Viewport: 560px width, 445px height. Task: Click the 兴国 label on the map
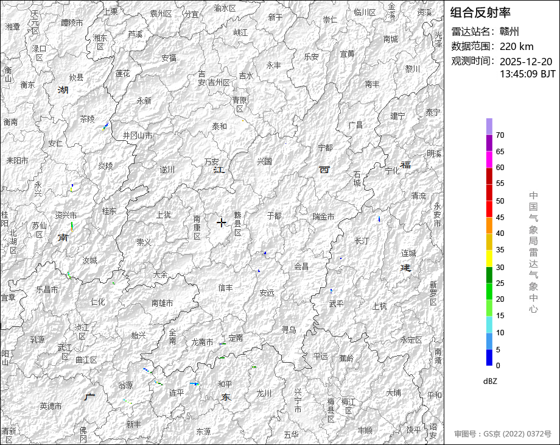tap(264, 162)
